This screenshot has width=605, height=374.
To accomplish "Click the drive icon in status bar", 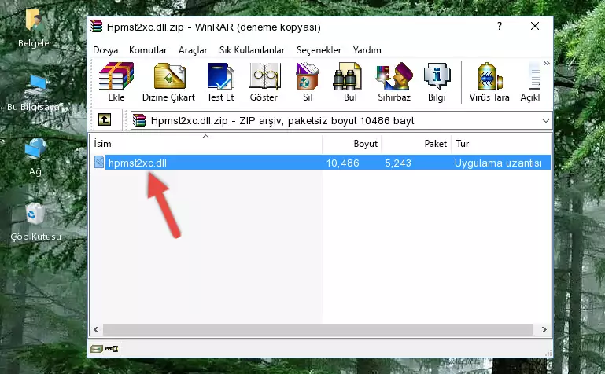I will click(x=97, y=349).
